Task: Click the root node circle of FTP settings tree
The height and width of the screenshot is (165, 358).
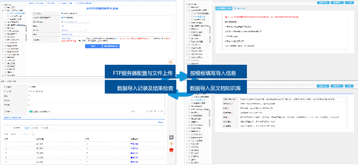Action: click(x=2, y=5)
